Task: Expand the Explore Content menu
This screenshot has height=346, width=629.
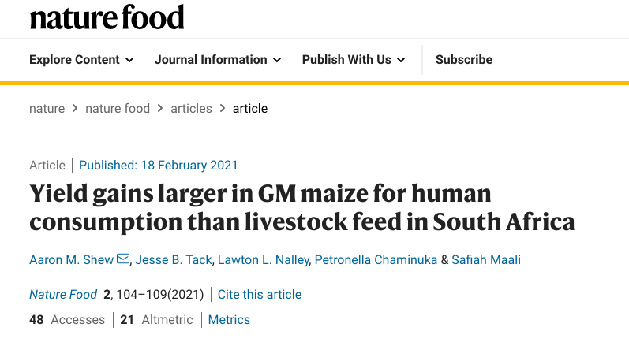Action: pos(81,60)
